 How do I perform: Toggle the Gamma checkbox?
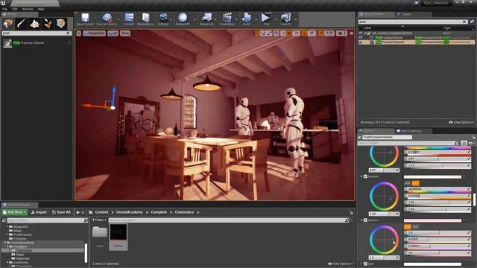click(366, 220)
